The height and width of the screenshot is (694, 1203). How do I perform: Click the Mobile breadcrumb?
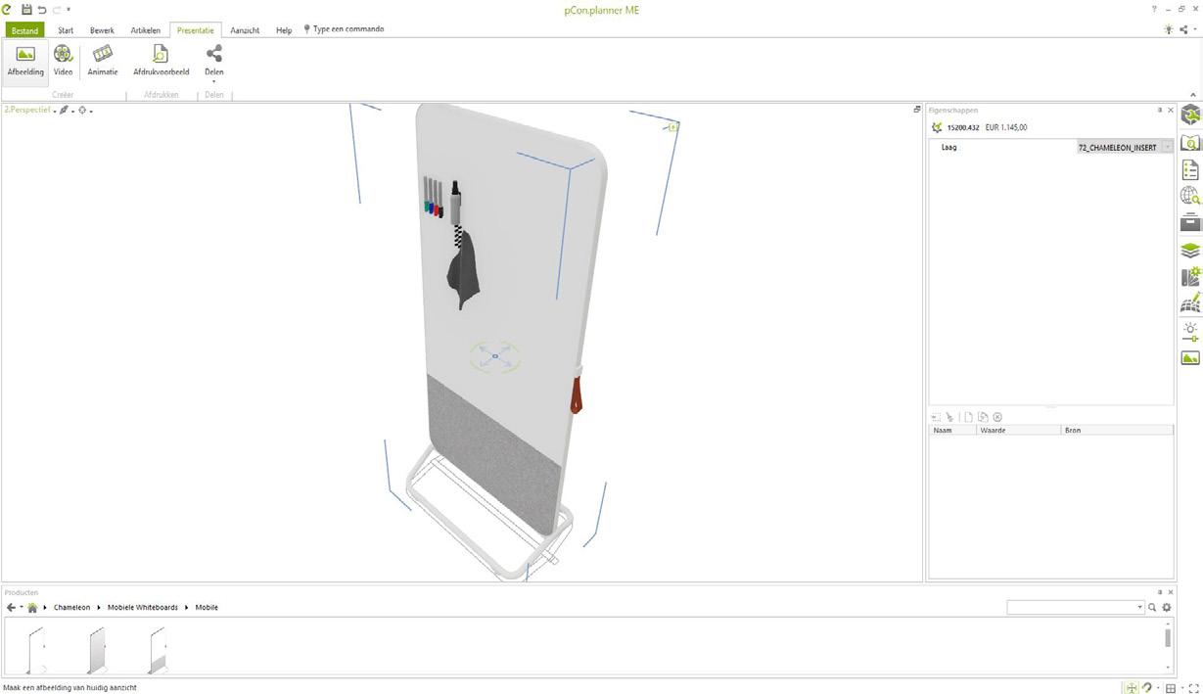[x=207, y=608]
